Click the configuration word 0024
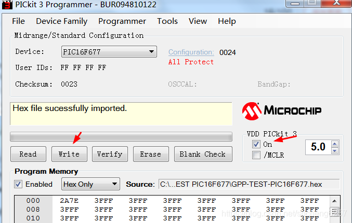The width and height of the screenshot is (352, 223). click(228, 52)
